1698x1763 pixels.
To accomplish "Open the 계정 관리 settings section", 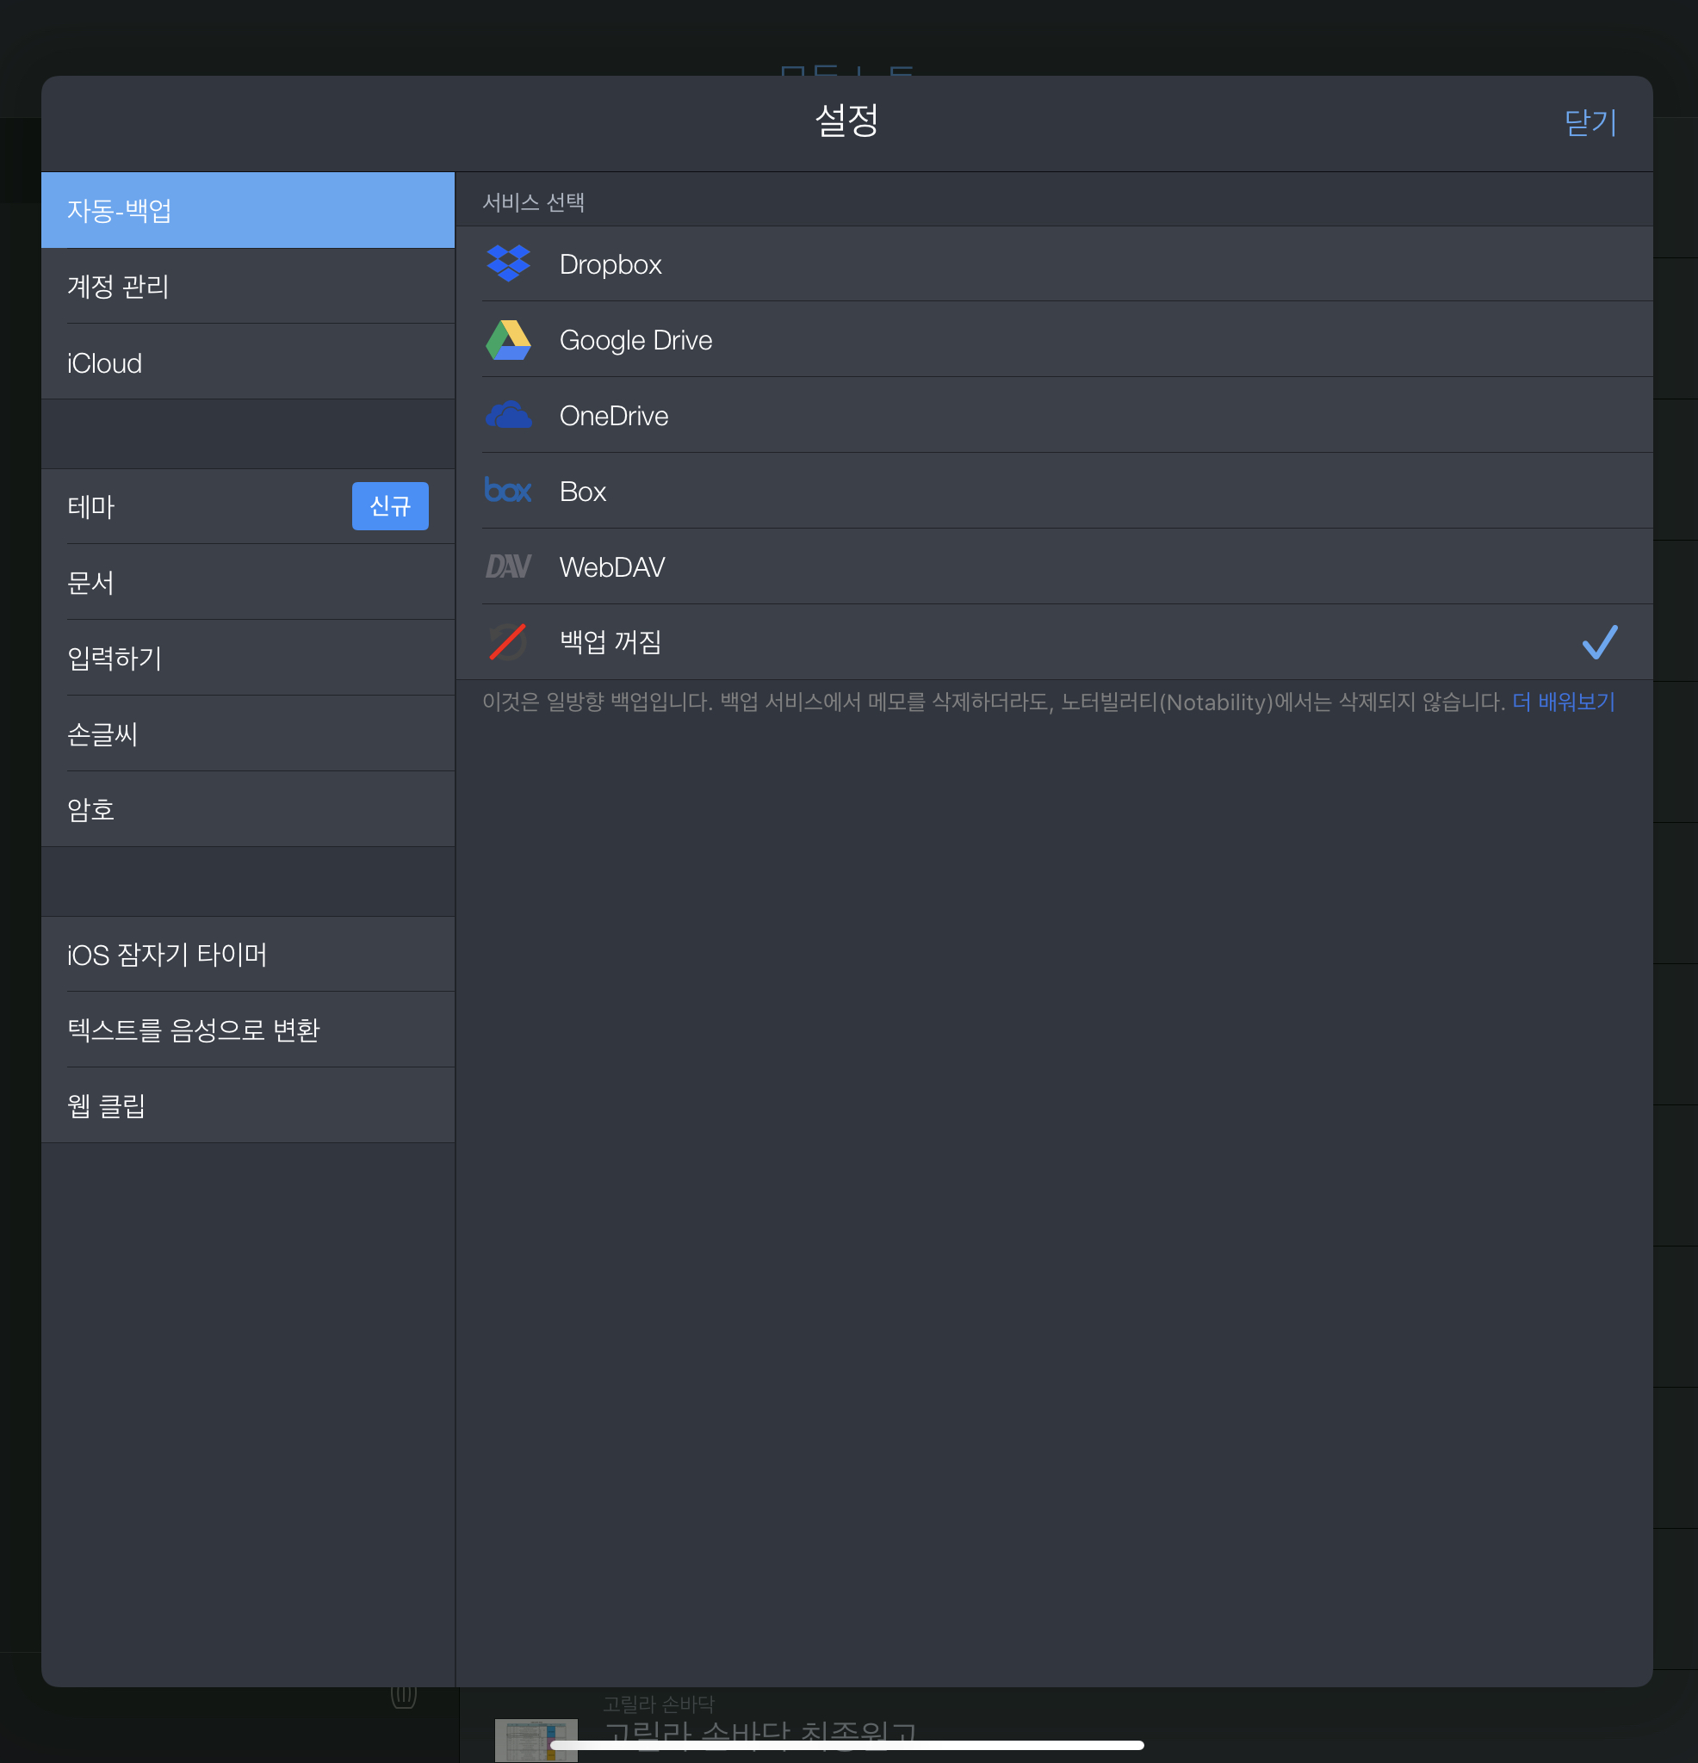I will coord(247,287).
